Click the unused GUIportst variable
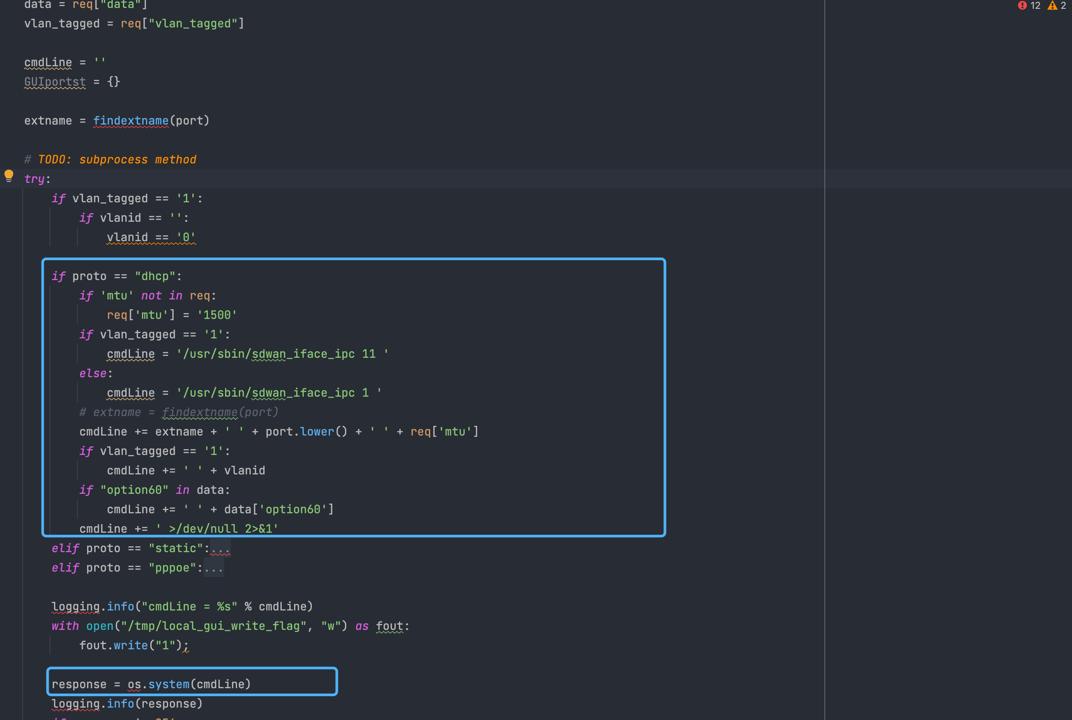Viewport: 1072px width, 720px height. tap(55, 82)
